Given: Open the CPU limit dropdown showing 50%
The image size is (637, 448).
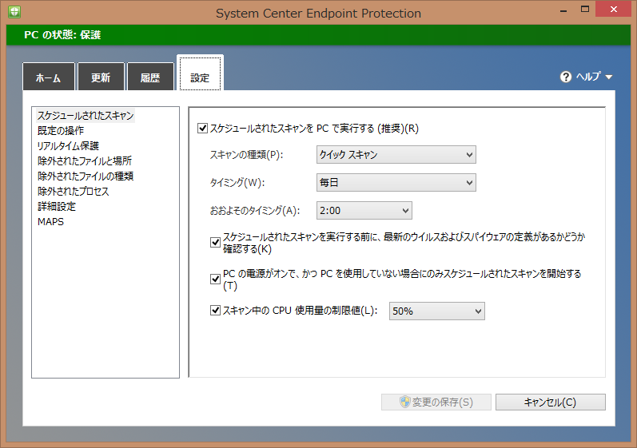Looking at the screenshot, I should pyautogui.click(x=436, y=311).
